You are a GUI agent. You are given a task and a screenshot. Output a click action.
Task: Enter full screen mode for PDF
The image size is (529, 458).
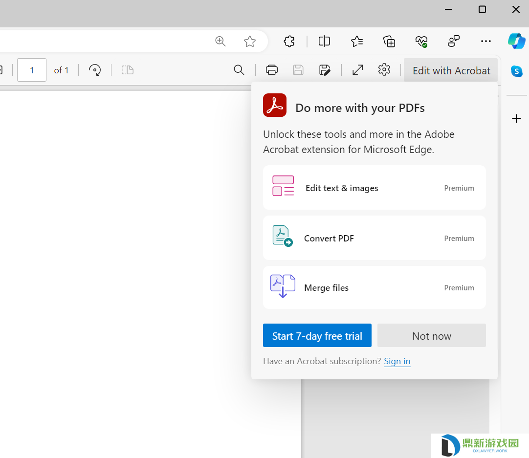[x=357, y=70]
